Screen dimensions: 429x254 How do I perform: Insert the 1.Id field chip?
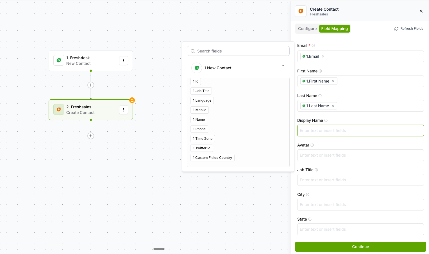point(196,81)
